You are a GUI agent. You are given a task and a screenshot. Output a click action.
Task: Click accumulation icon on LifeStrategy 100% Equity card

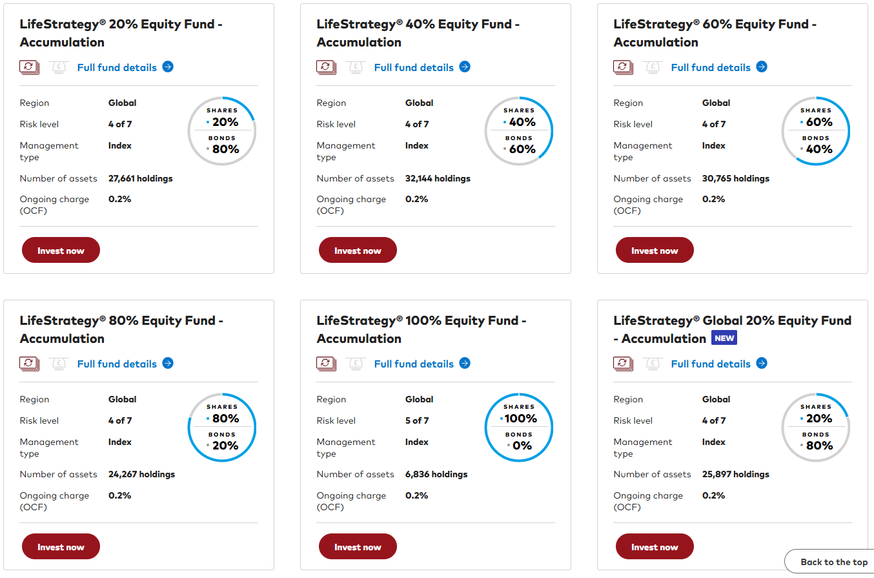(326, 364)
